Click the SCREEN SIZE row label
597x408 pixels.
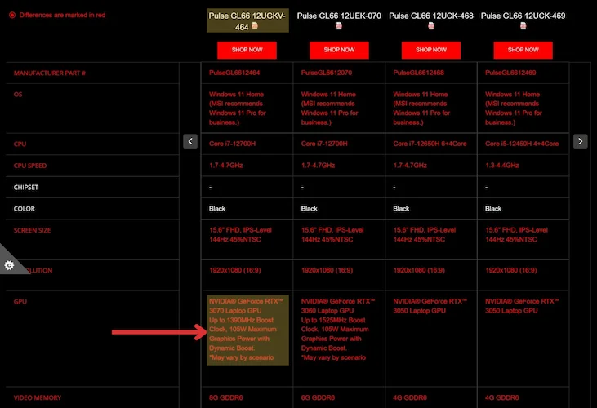(32, 230)
